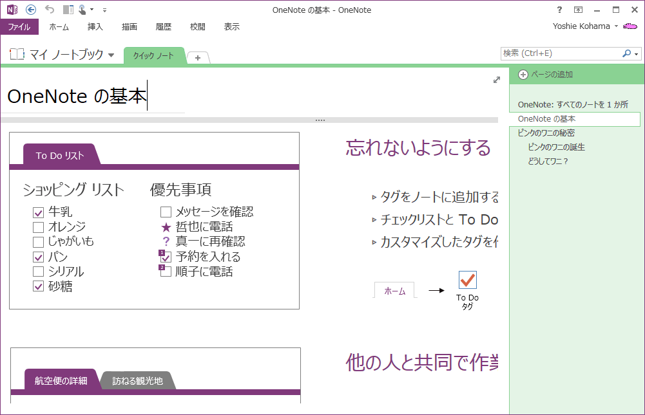Click the star tag by 哲也に電話

point(166,227)
